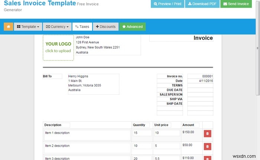Edit Item 2 description text field
Screen dimensions: 260x160
pos(87,148)
